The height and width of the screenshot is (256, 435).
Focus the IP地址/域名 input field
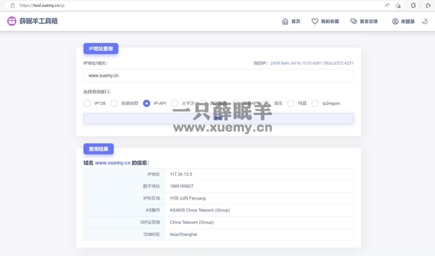tap(218, 76)
